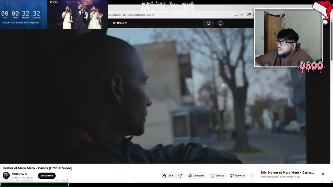Subscribe using the Suscribirse button
The width and height of the screenshot is (333, 187).
[x=47, y=176]
